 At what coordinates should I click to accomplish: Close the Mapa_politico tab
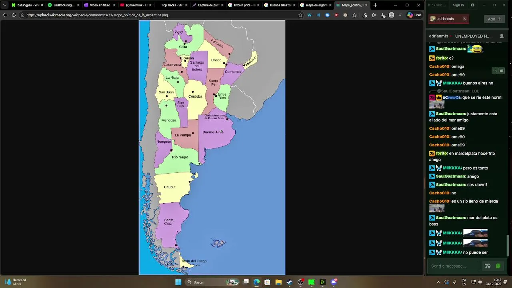[366, 5]
